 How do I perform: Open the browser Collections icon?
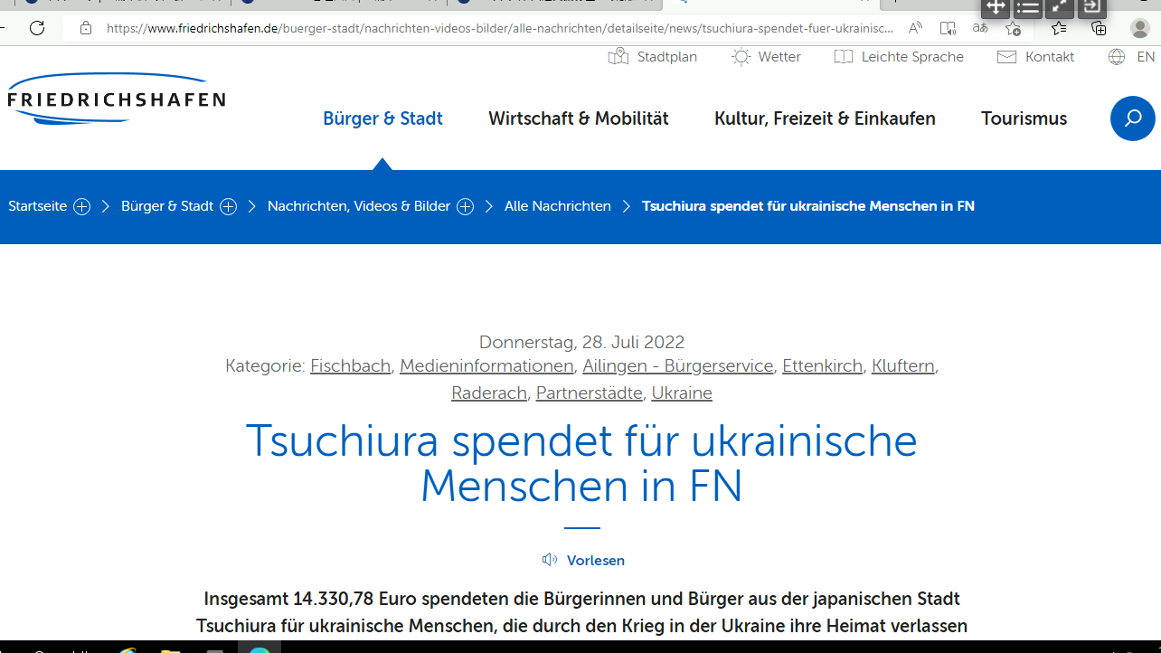tap(1099, 28)
